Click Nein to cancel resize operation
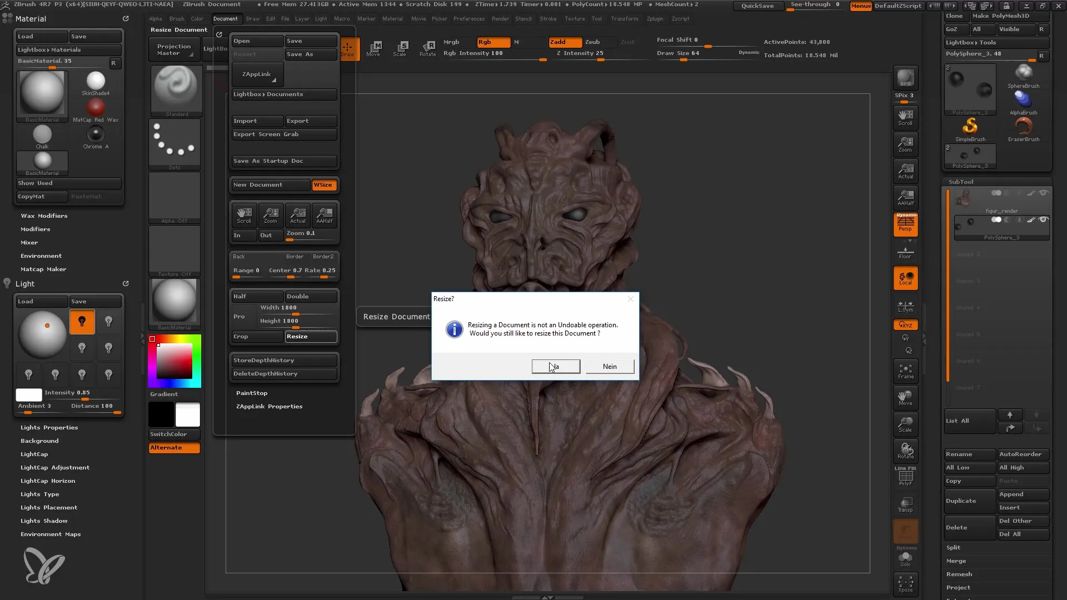Viewport: 1067px width, 600px height. [610, 366]
